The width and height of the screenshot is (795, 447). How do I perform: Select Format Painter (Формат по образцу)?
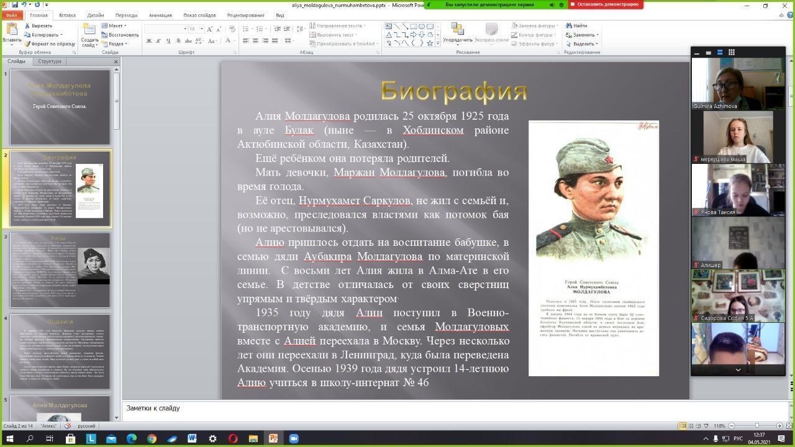50,44
